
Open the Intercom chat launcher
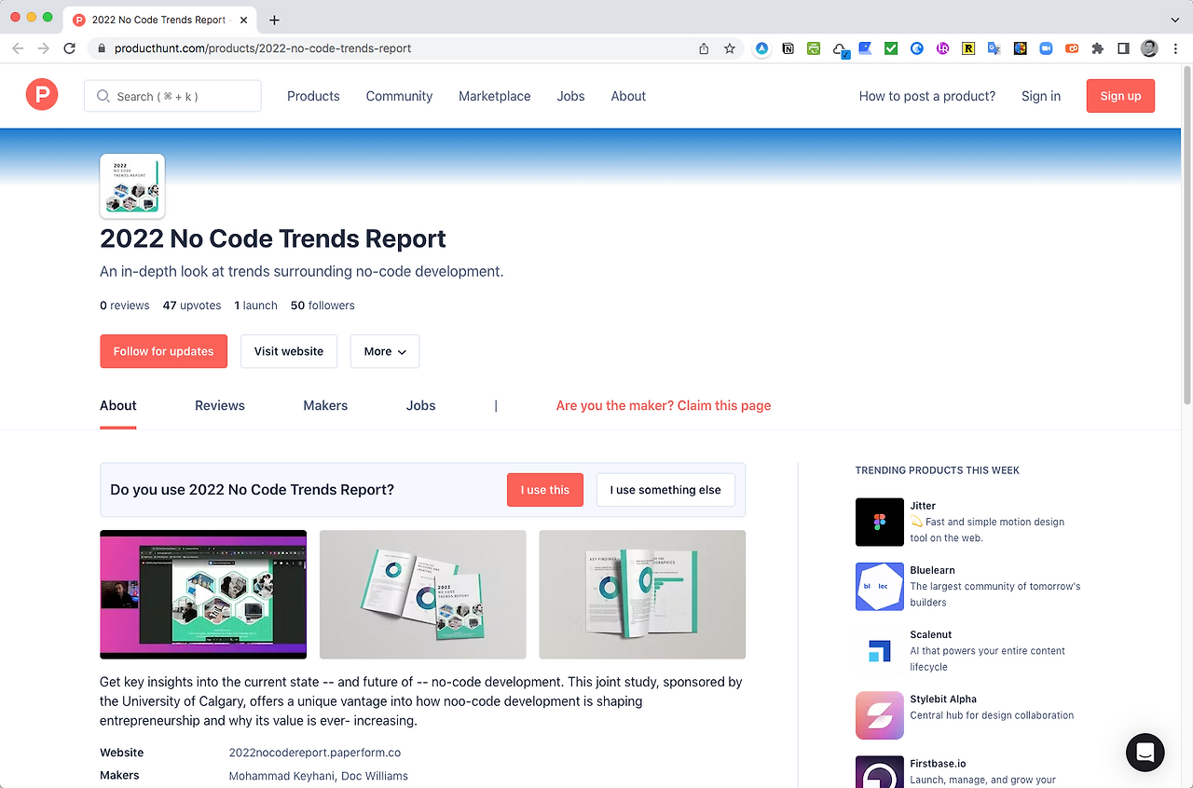tap(1145, 753)
